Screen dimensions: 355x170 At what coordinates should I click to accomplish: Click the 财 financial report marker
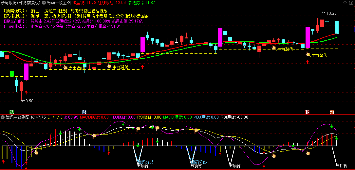84,112
